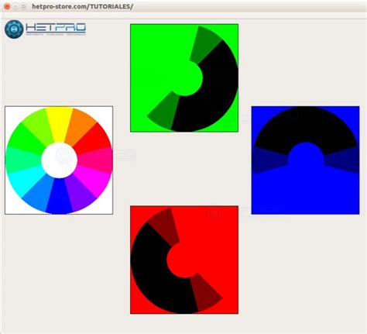Screen dimensions: 367x334
Task: Maximize the window from the title bar
Action: pos(23,6)
